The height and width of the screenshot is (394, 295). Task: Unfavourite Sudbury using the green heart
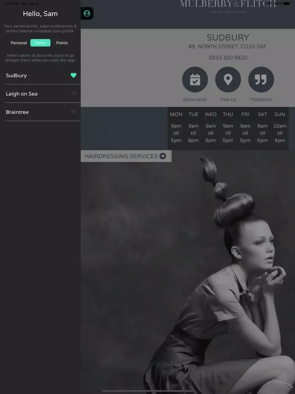74,75
